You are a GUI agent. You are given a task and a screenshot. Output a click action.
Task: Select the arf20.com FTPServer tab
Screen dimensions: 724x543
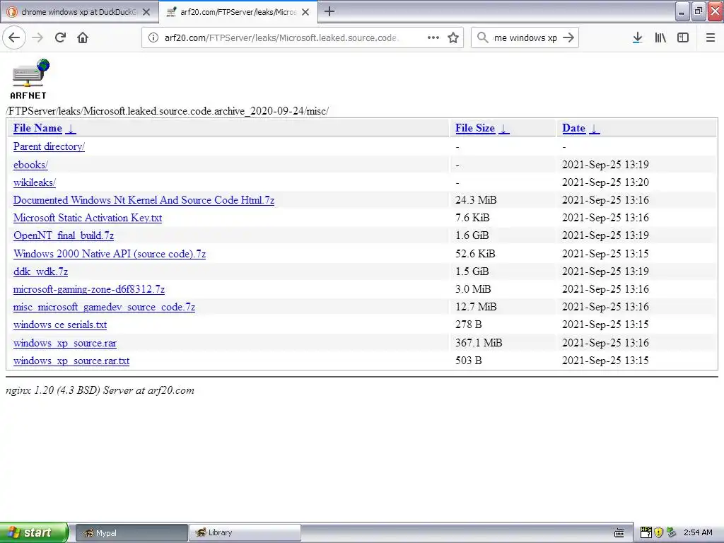(x=238, y=12)
